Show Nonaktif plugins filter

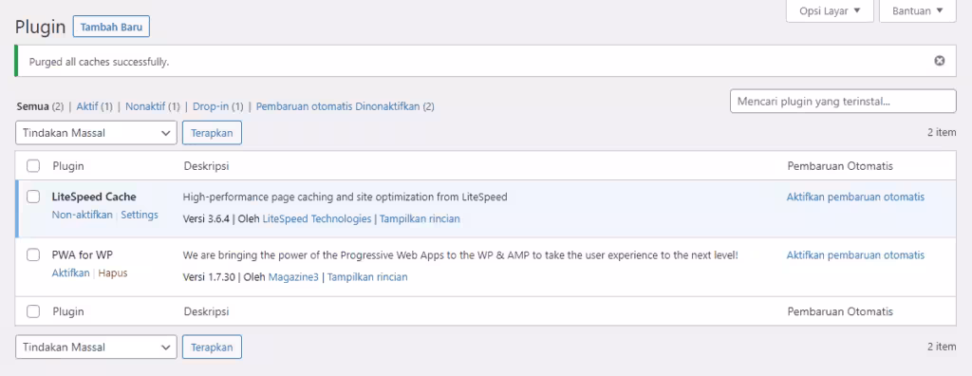[x=145, y=106]
